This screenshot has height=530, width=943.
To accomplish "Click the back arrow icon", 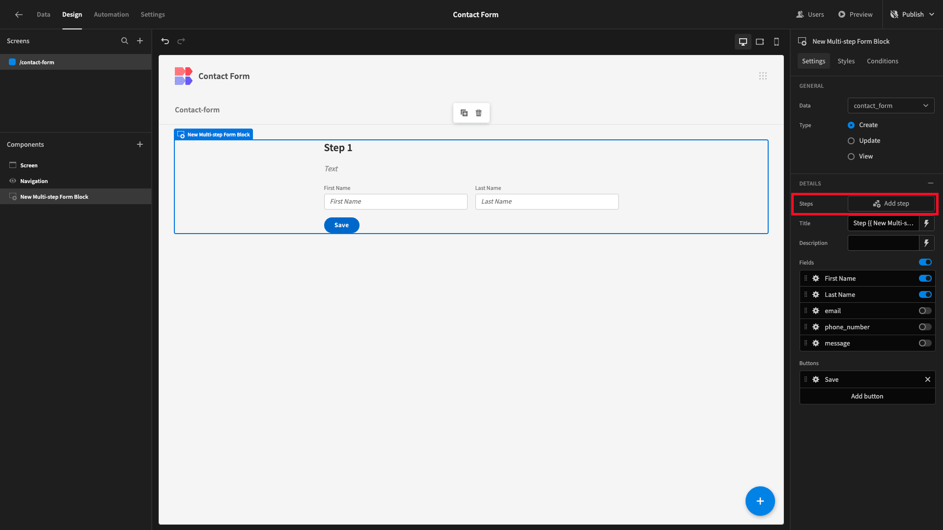I will 19,15.
